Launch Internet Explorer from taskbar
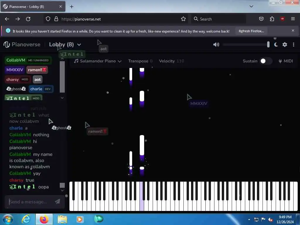 (26, 219)
